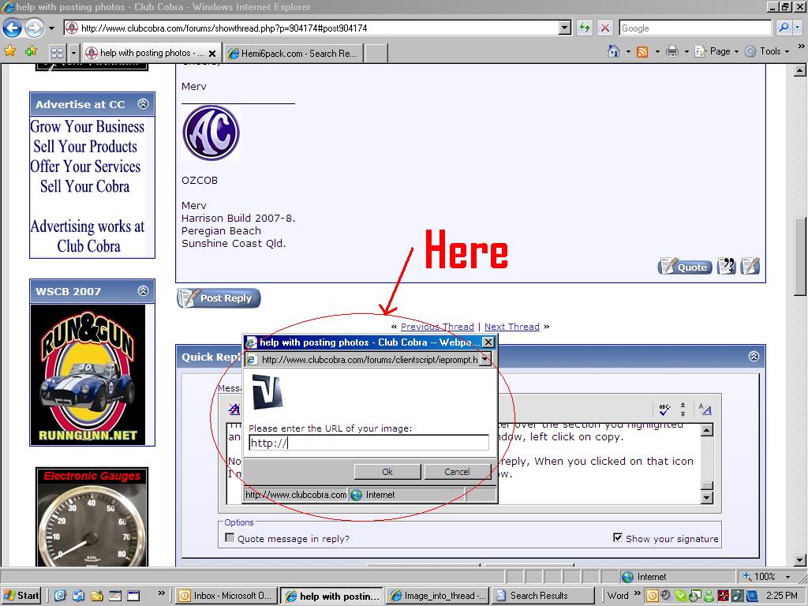The image size is (808, 606).
Task: Click the Home icon in browser toolbar
Action: coord(614,50)
